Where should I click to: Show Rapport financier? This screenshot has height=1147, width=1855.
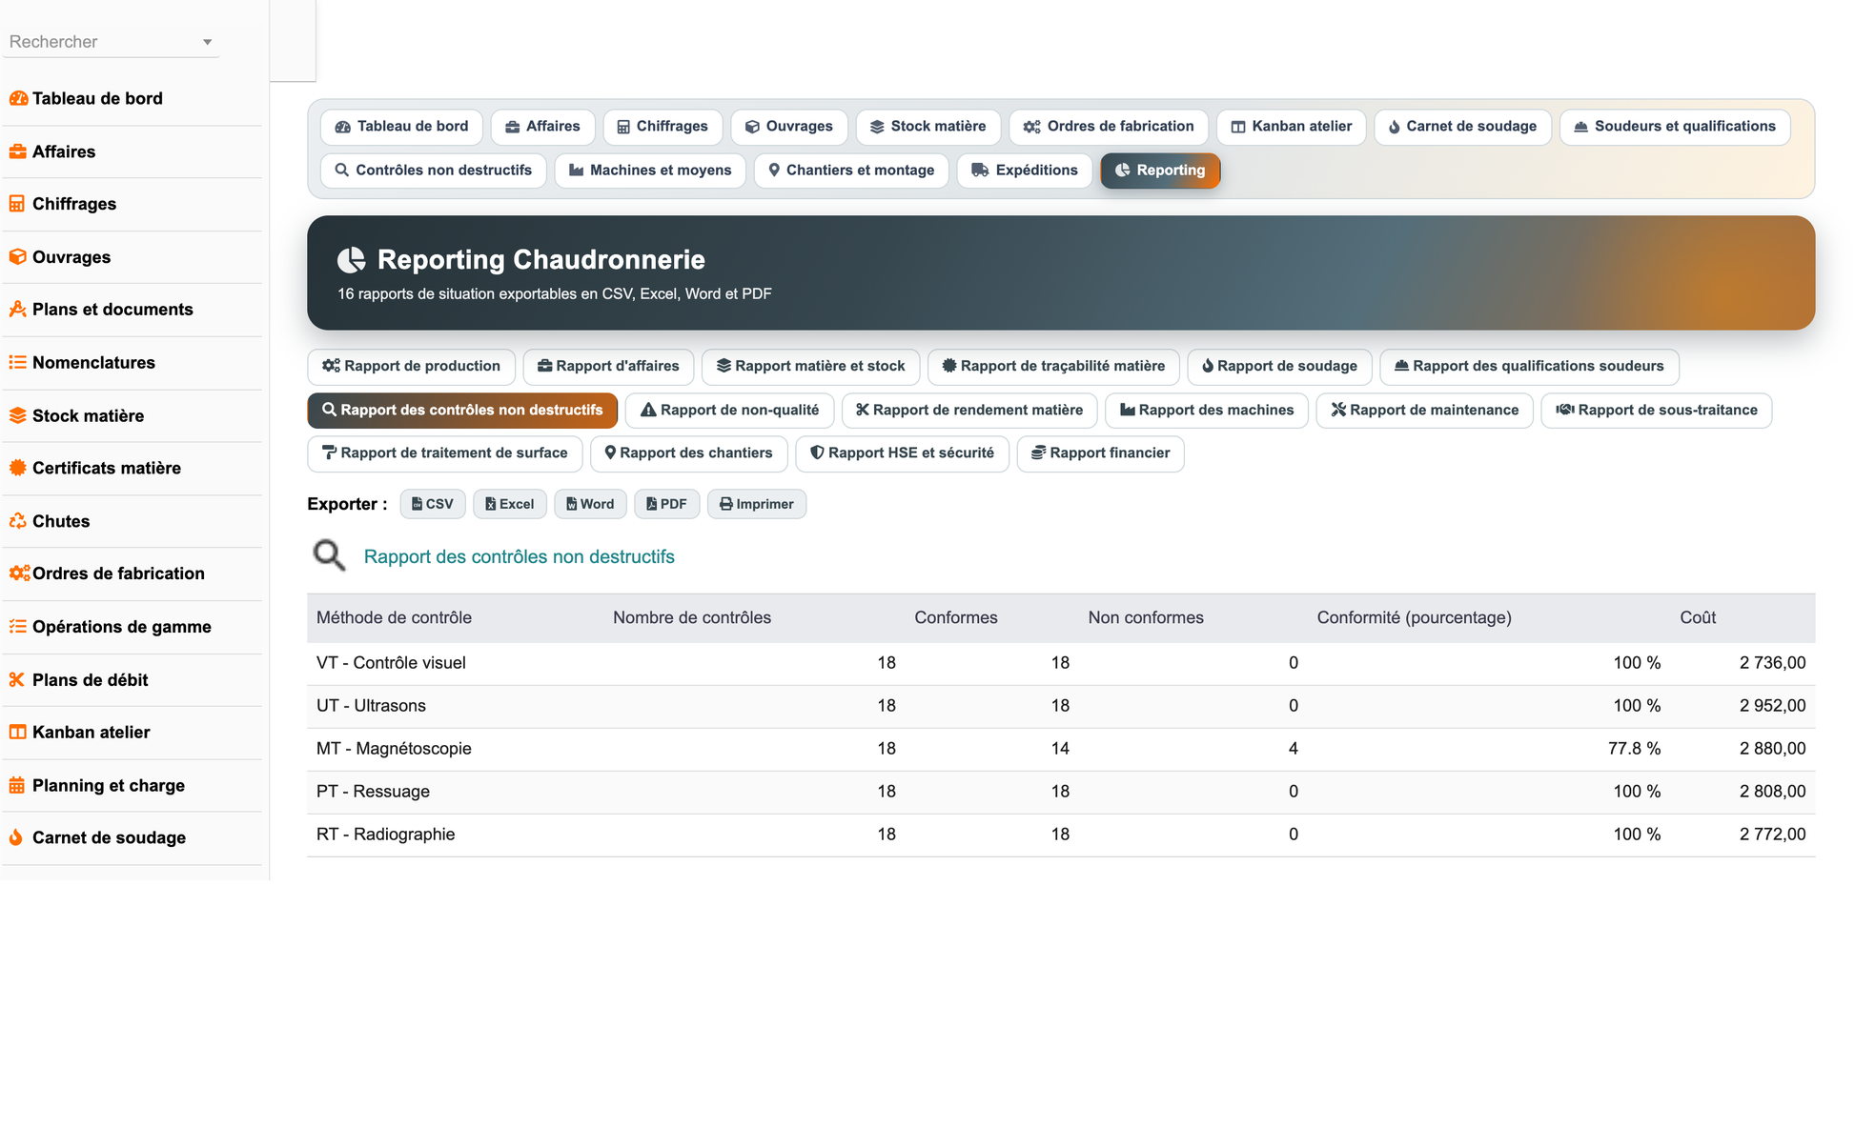(x=1101, y=453)
